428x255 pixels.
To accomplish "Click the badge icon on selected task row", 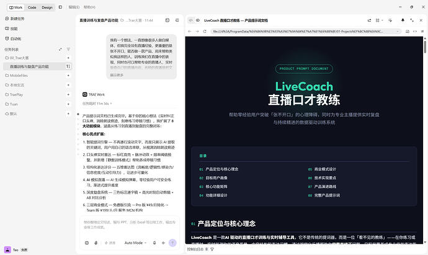I will tap(68, 66).
